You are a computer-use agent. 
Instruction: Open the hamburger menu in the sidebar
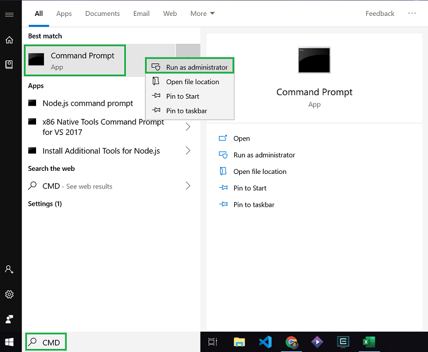point(9,15)
